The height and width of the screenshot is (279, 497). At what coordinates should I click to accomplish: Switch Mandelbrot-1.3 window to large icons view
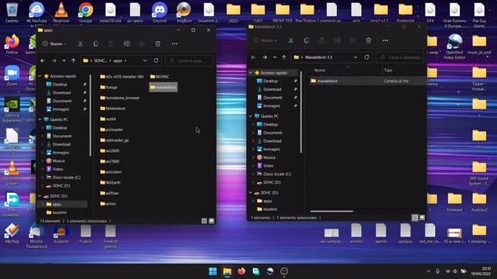pos(422,218)
